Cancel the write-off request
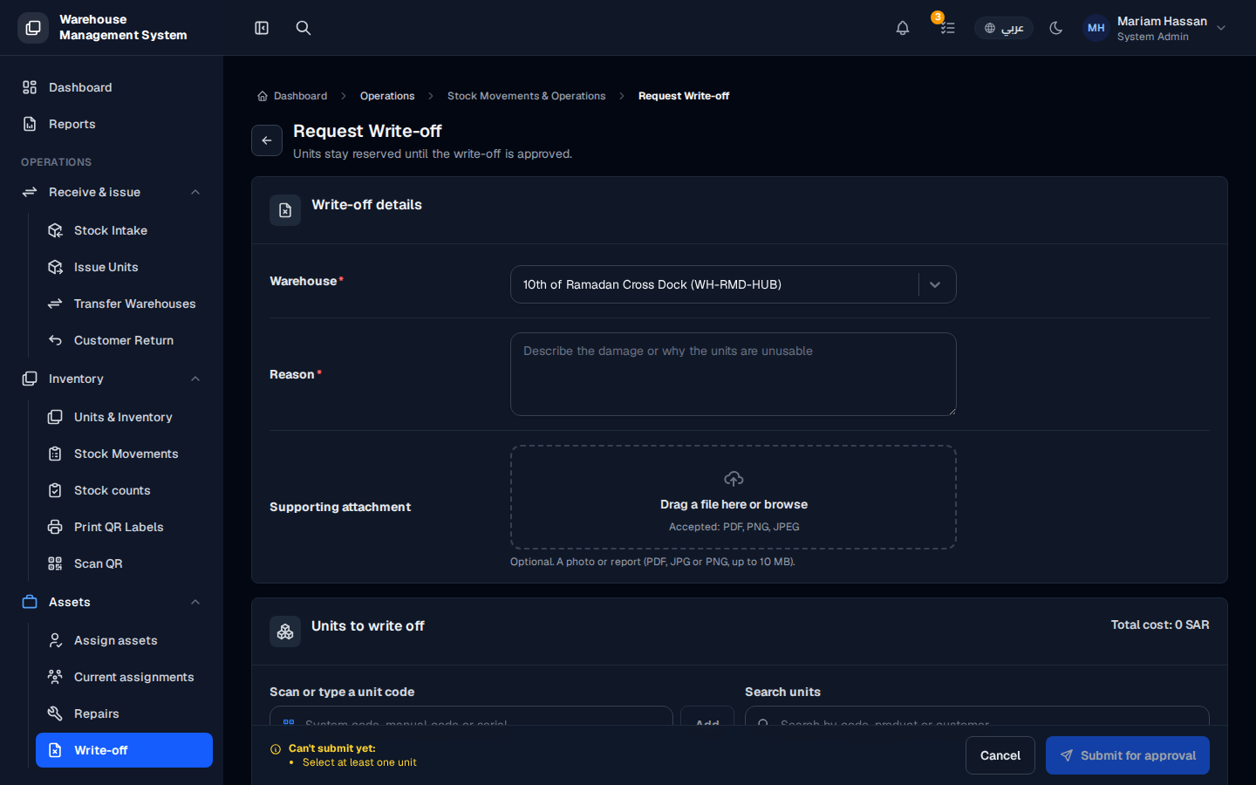1256x785 pixels. pos(1000,755)
